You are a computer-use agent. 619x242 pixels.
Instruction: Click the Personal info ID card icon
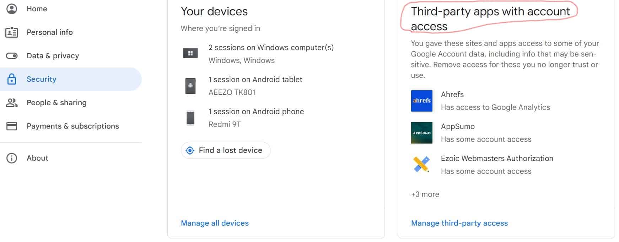(x=12, y=32)
